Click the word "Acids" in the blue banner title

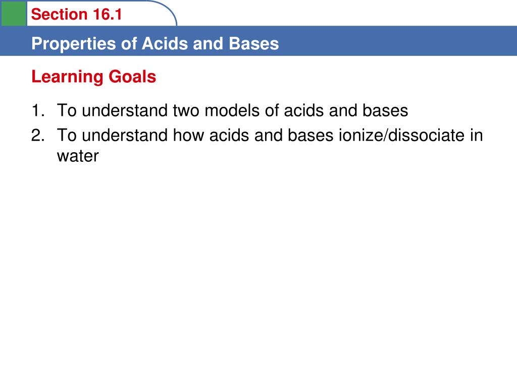pos(165,43)
